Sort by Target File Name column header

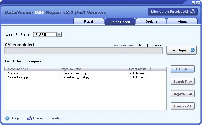pos(93,69)
